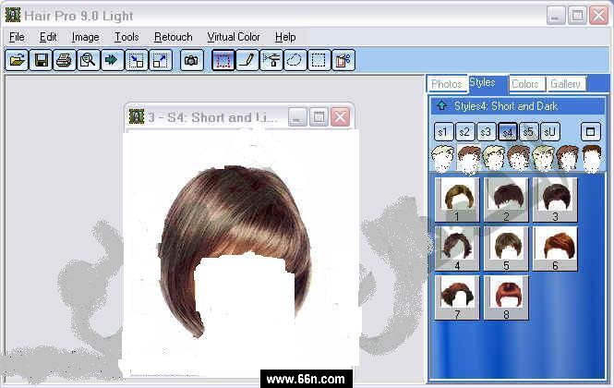Click the Hair Pro application title icon

(x=13, y=15)
